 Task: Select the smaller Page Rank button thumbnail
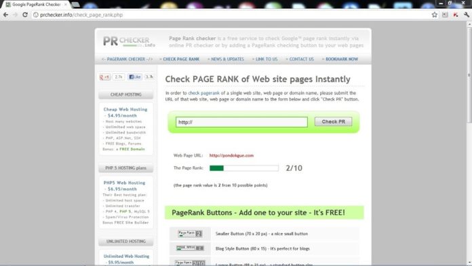click(190, 233)
